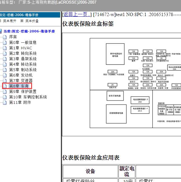The width and height of the screenshot is (181, 182).
Task: Click the 当前车型 title text at top
Action: [48, 2]
